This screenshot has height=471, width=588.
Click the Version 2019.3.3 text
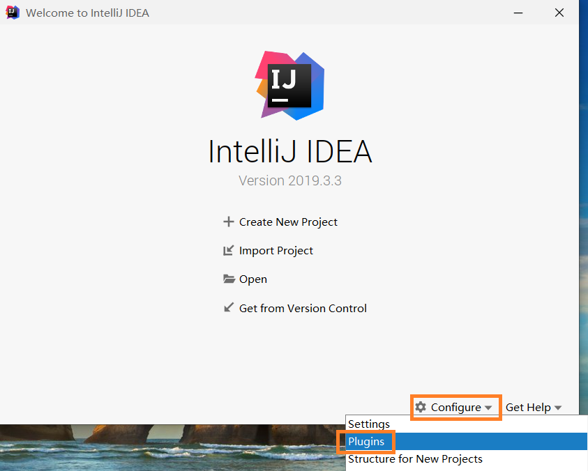pos(290,180)
